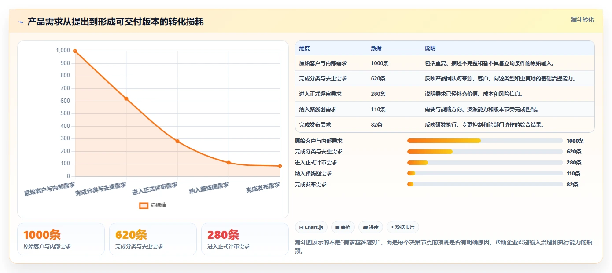The height and width of the screenshot is (273, 612).
Task: Click the chart point for 完成分类与去重需求
Action: pos(126,98)
